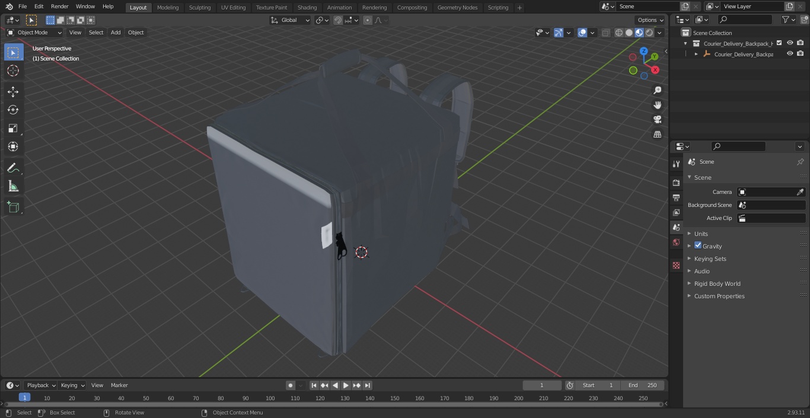Viewport: 810px width, 418px height.
Task: Open the Render menu
Action: [59, 7]
